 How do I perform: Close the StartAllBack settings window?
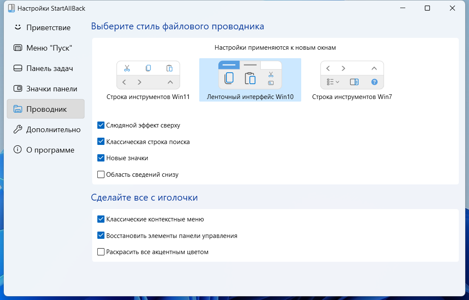click(452, 8)
